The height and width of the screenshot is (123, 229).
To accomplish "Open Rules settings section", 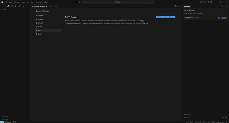I will (x=49, y=27).
